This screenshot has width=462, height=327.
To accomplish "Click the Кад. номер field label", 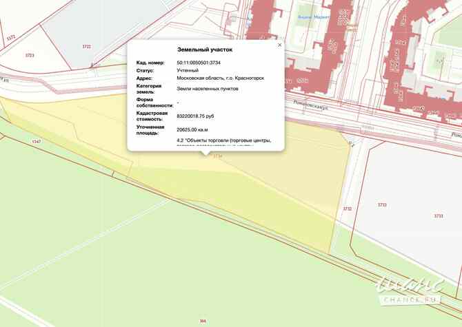I will pyautogui.click(x=150, y=63).
